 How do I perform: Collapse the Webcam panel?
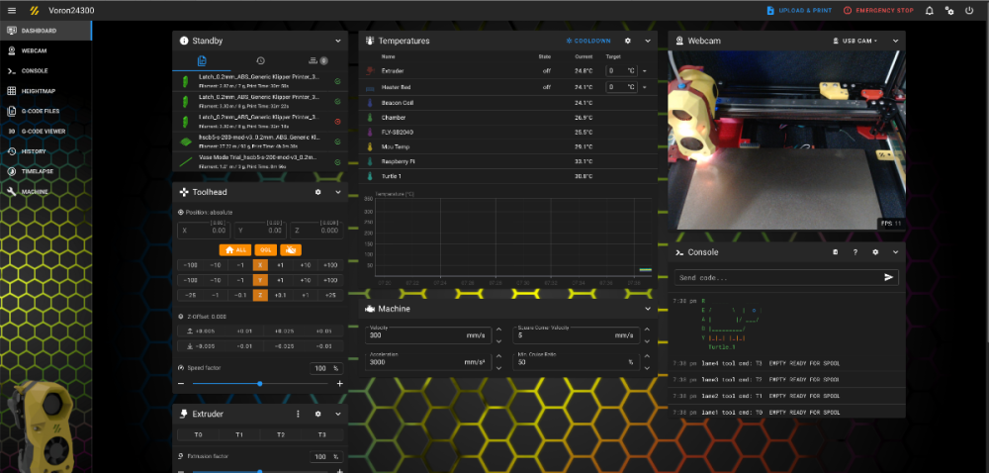point(895,41)
